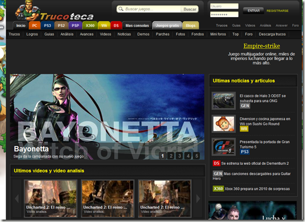Click the X360 tag beside Xbox 360 headline
Screen dimensions: 305x222
pyautogui.click(x=218, y=189)
